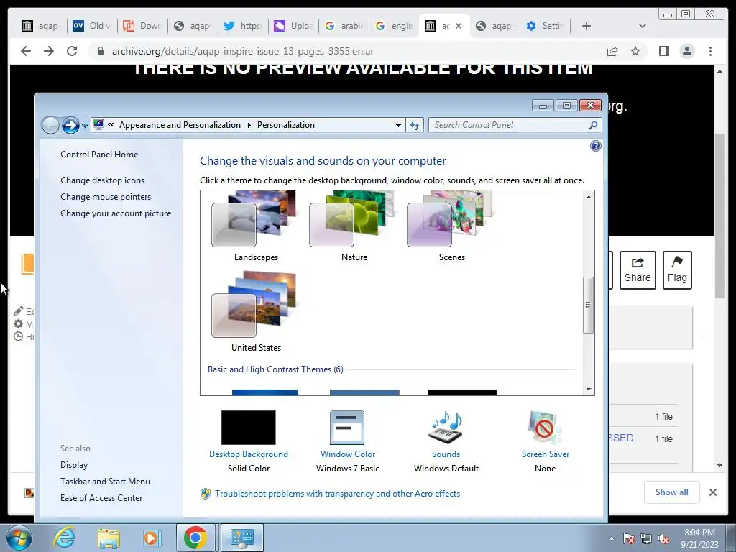Click Share button on archive page

tap(638, 270)
